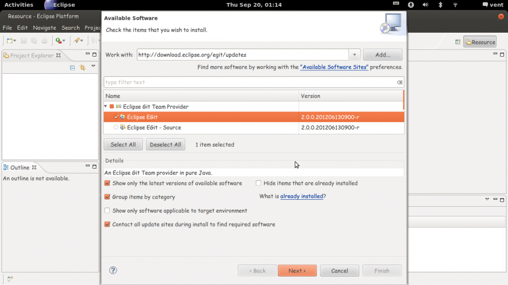Image resolution: width=508 pixels, height=285 pixels.
Task: Click the Select All button
Action: pos(123,144)
